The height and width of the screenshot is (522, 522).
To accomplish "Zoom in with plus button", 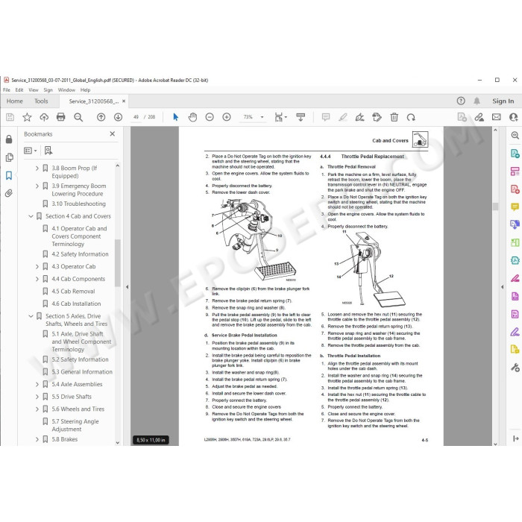I will point(227,117).
